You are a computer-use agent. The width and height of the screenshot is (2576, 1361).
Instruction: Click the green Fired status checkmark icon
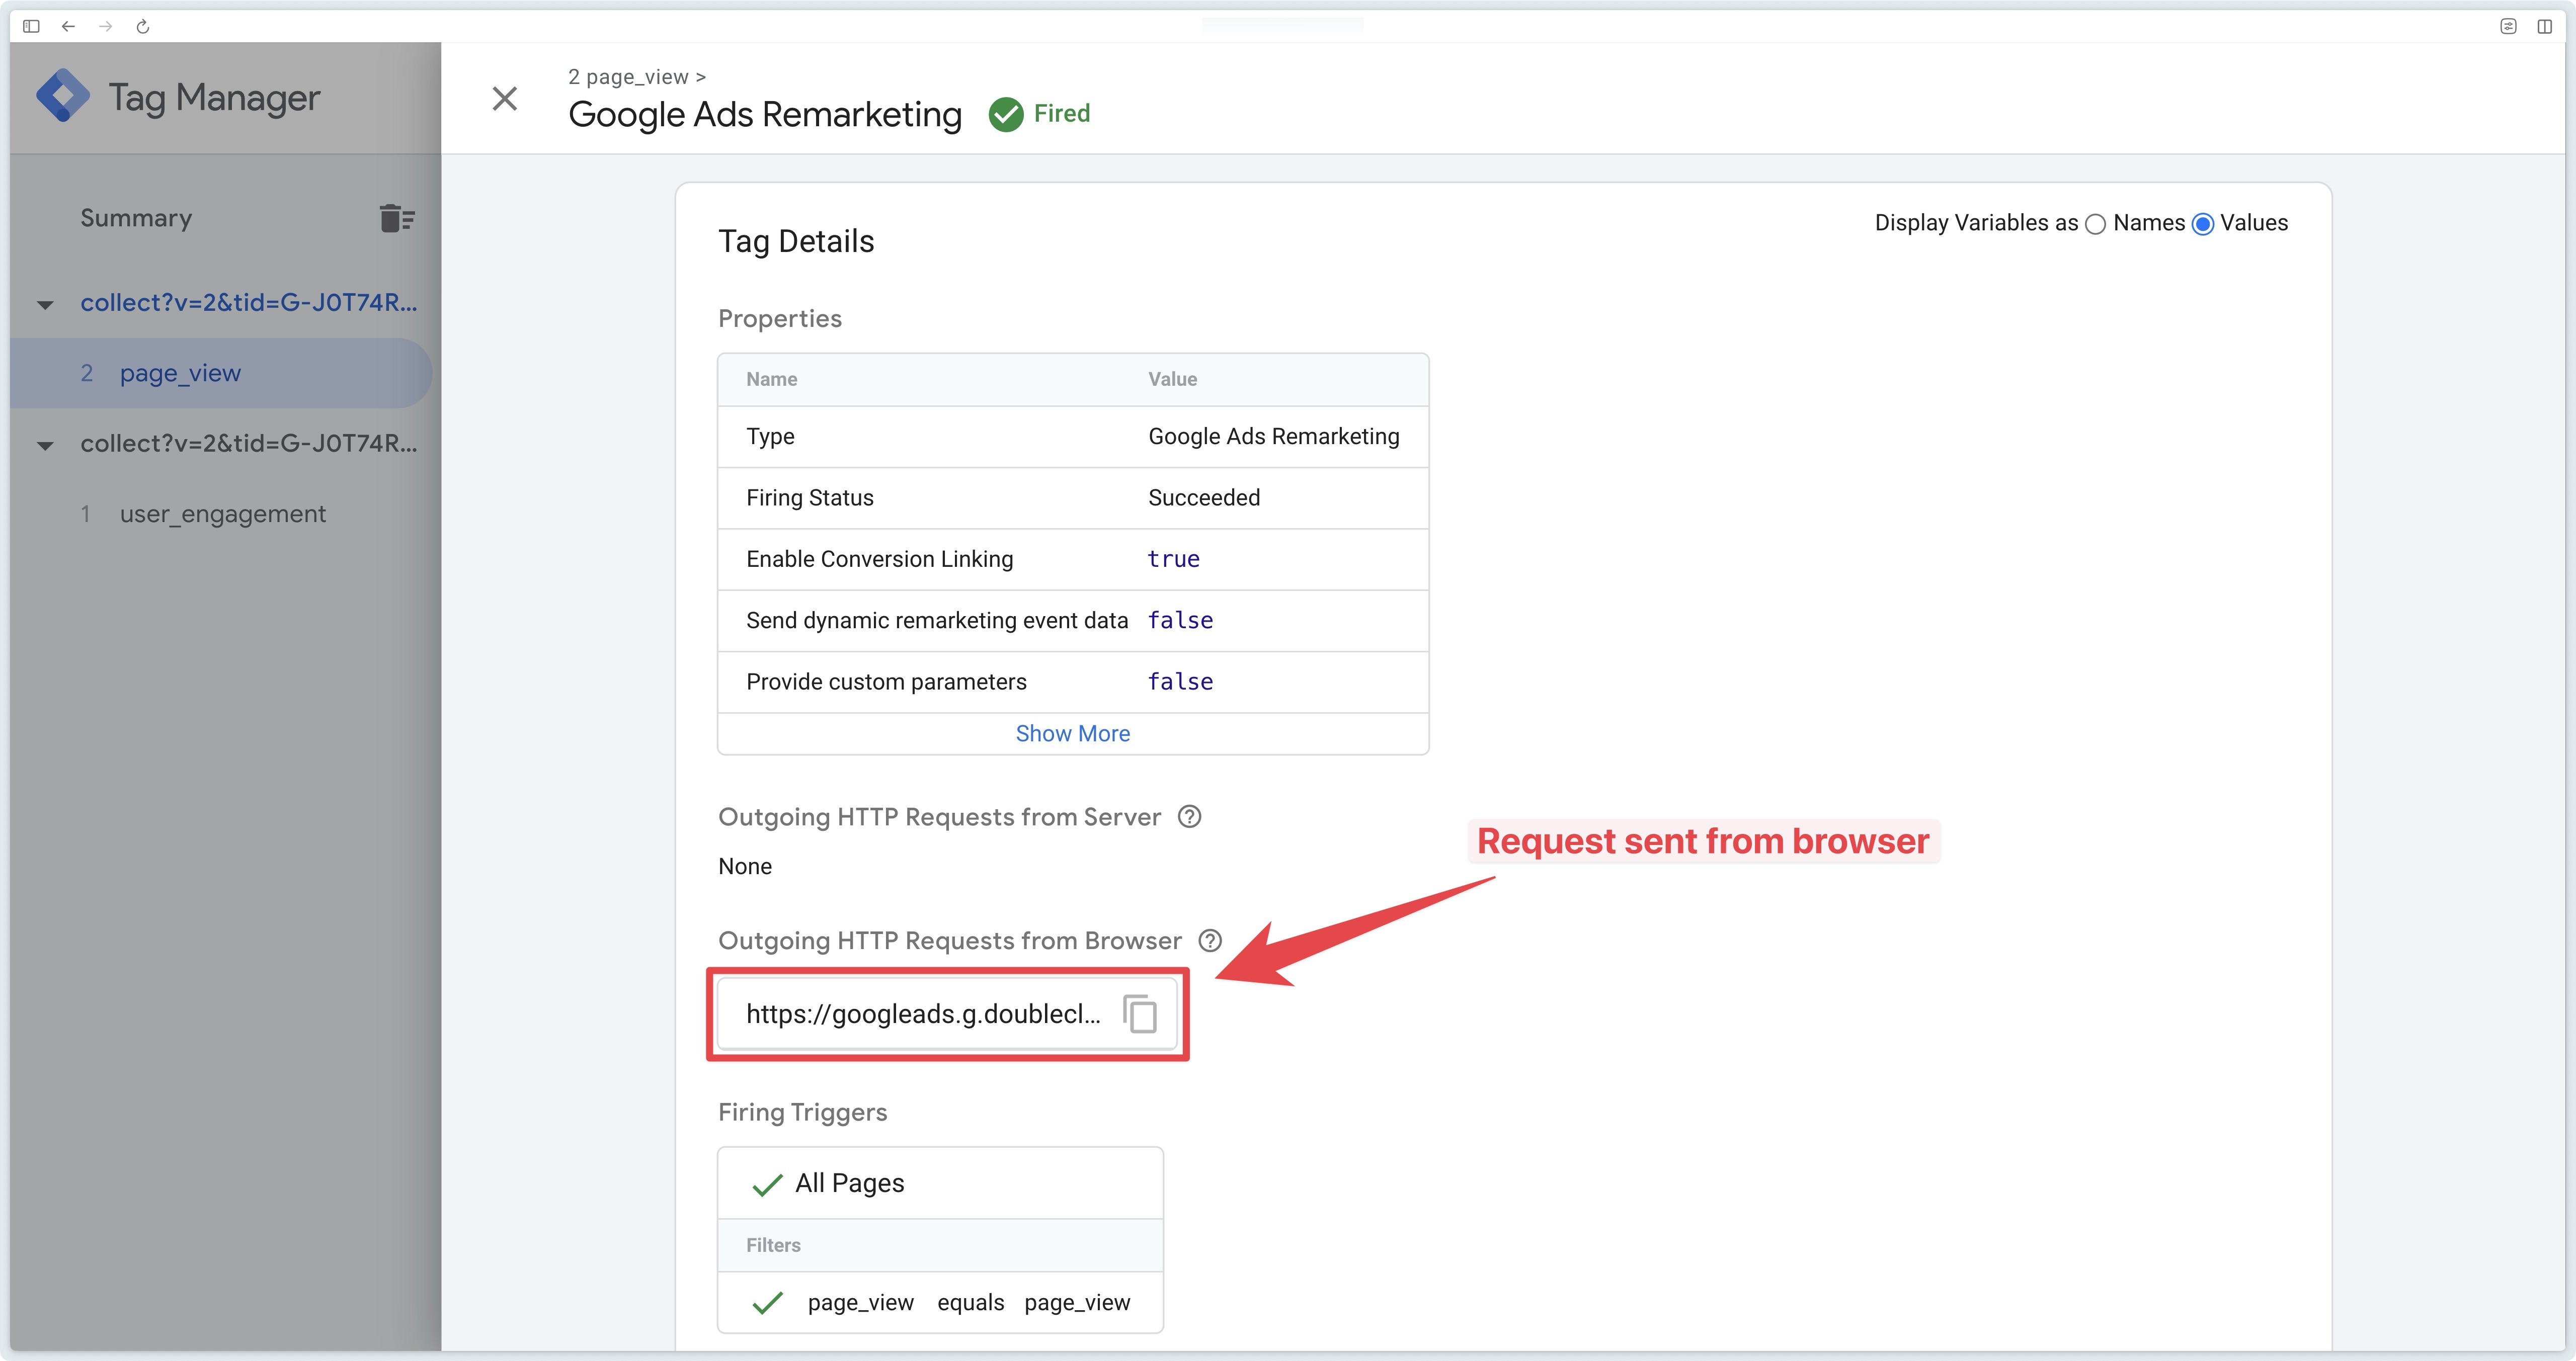coord(1006,114)
